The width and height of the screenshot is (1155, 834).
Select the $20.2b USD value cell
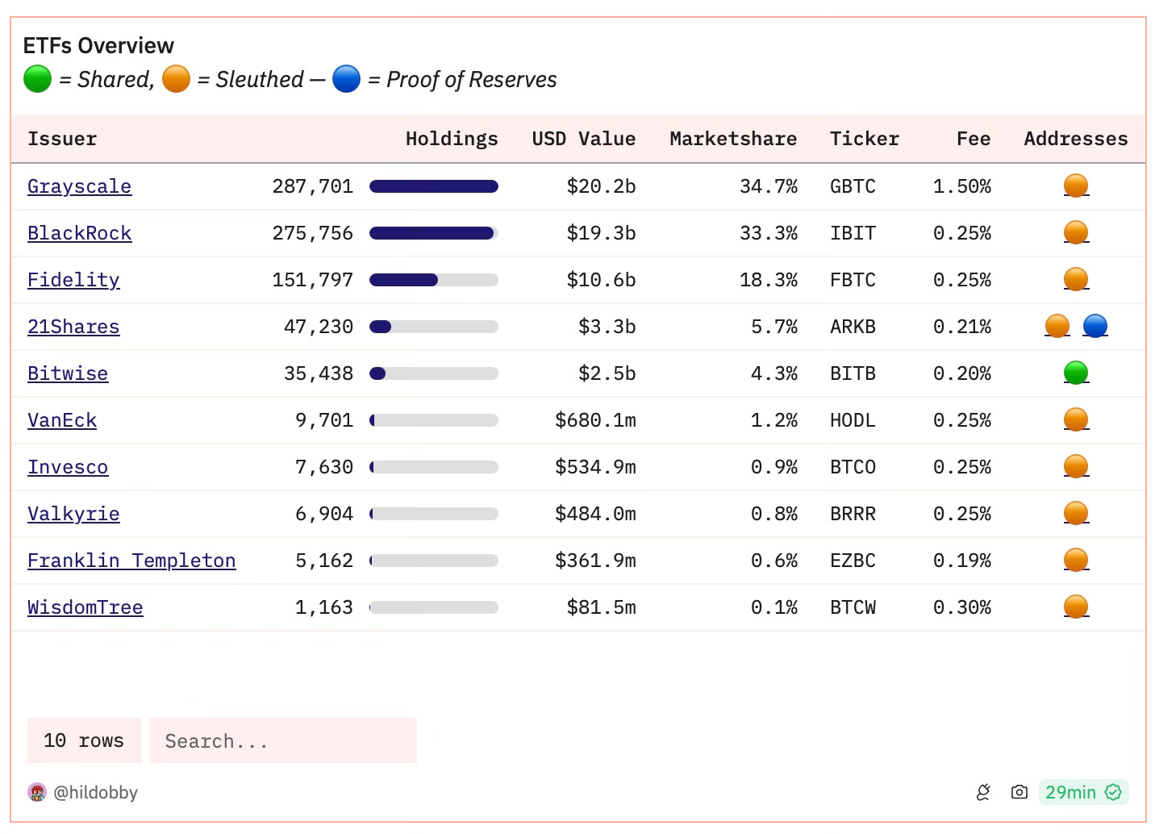pyautogui.click(x=601, y=186)
